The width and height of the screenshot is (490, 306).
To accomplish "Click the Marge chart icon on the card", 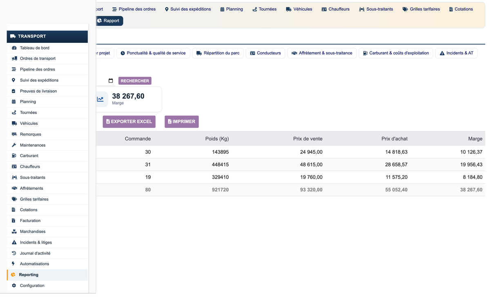I will pyautogui.click(x=100, y=99).
